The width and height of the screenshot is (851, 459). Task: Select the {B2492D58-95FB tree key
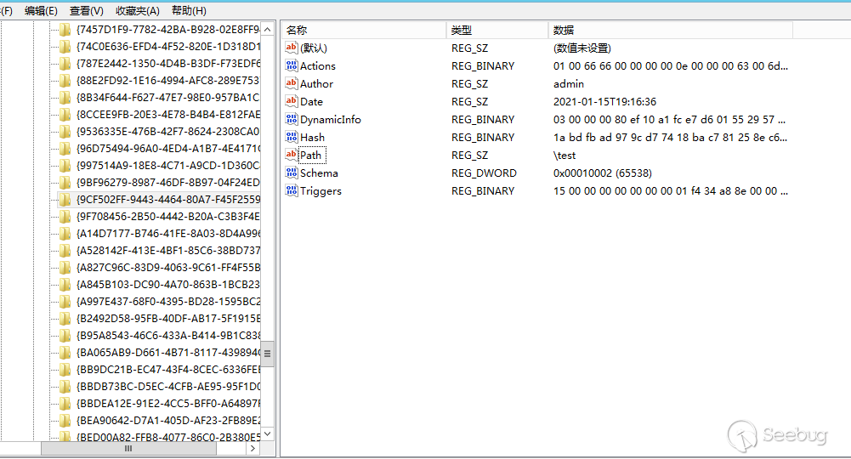click(x=168, y=319)
